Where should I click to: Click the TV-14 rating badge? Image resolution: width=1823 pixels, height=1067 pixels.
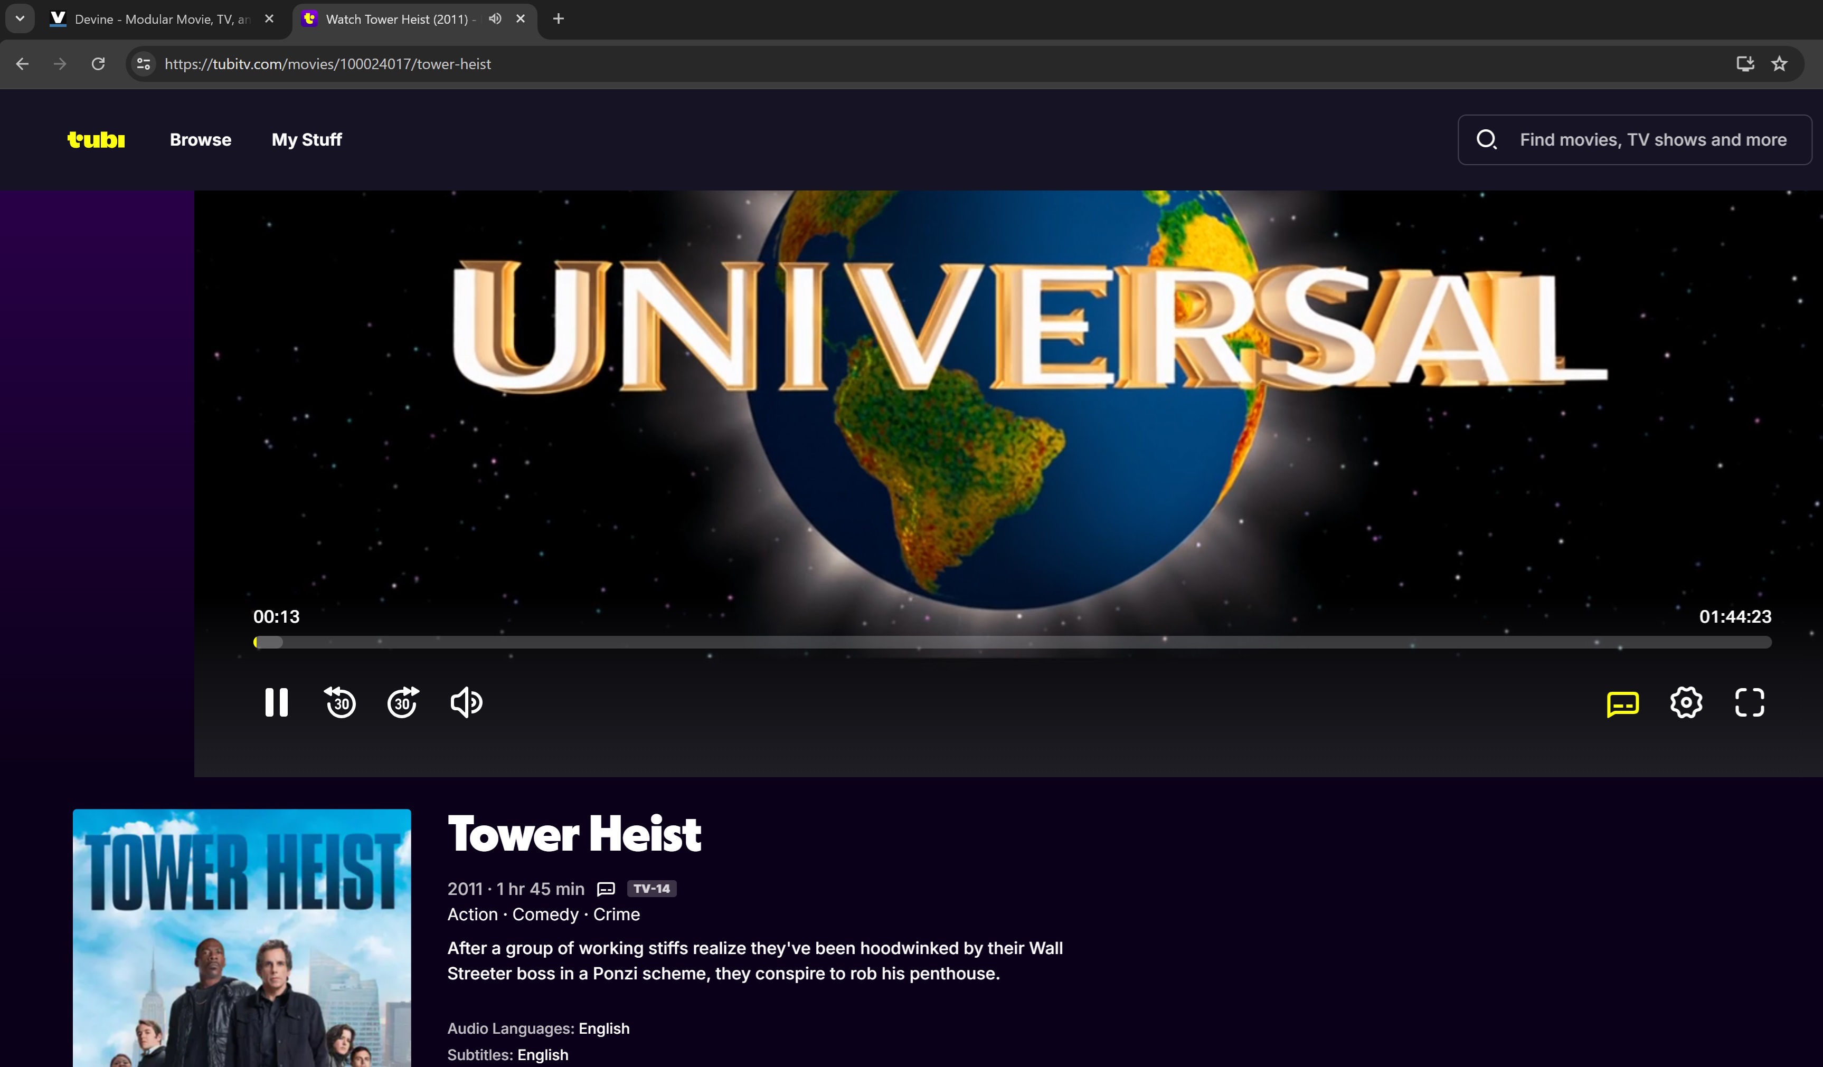pyautogui.click(x=651, y=889)
